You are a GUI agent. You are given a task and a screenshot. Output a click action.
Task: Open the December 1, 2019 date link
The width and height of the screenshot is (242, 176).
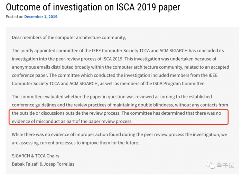point(41,17)
